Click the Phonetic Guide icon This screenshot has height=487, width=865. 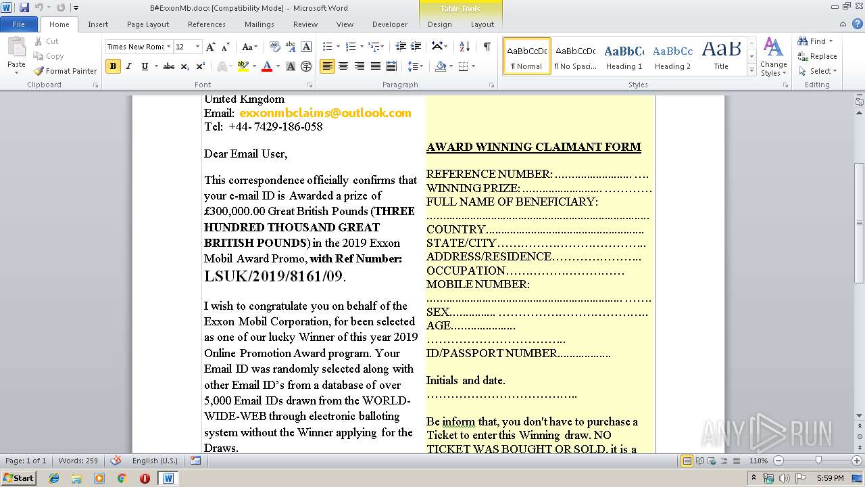(x=291, y=47)
